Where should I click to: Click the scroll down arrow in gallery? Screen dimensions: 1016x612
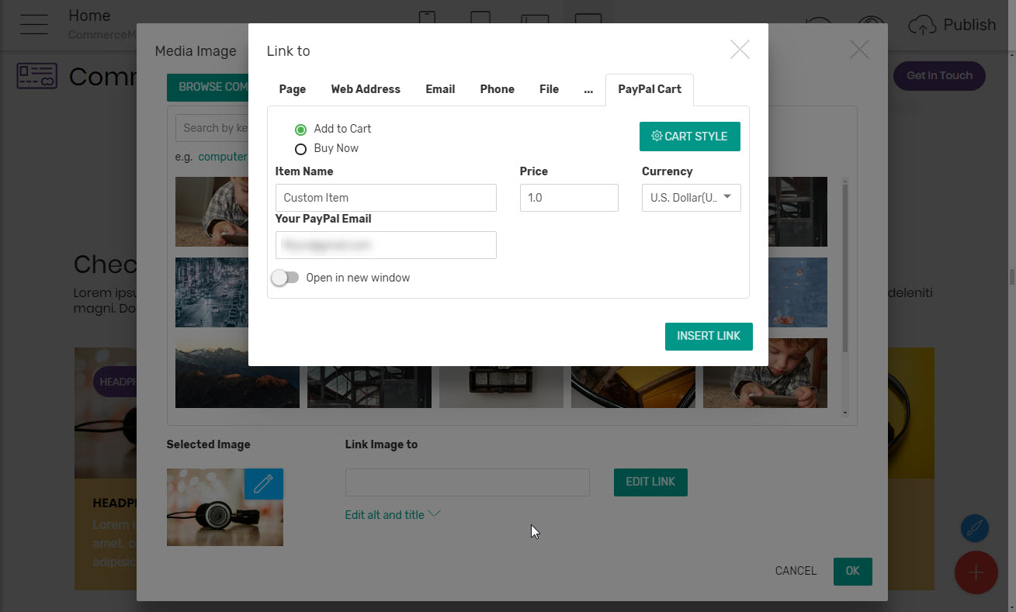[x=845, y=413]
